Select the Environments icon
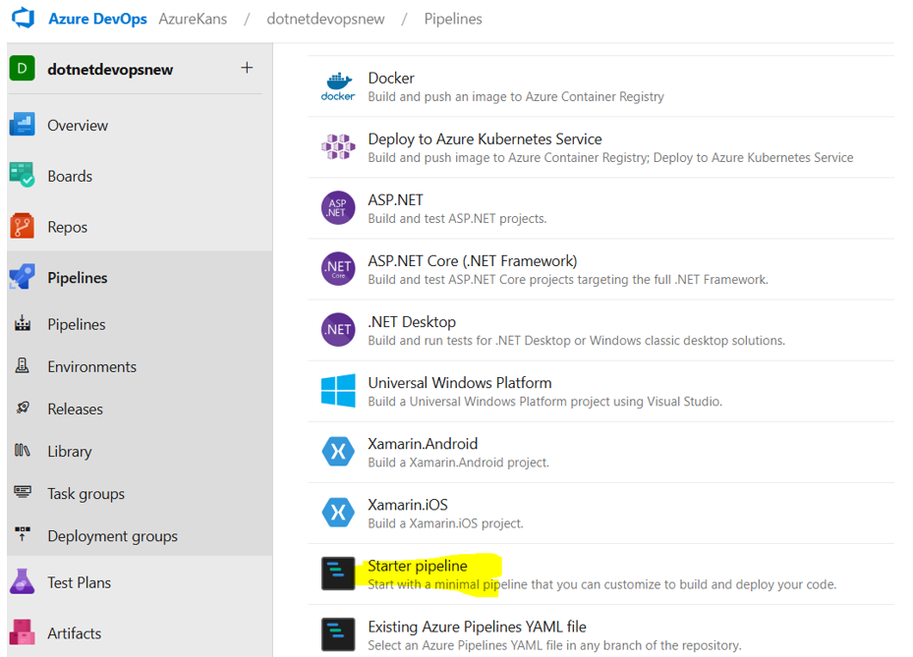 [22, 365]
